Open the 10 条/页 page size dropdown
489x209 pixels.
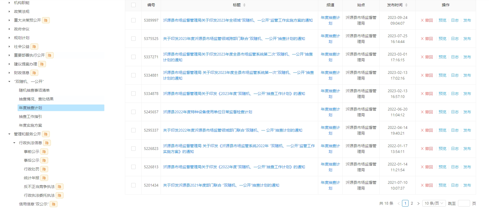tap(434, 203)
